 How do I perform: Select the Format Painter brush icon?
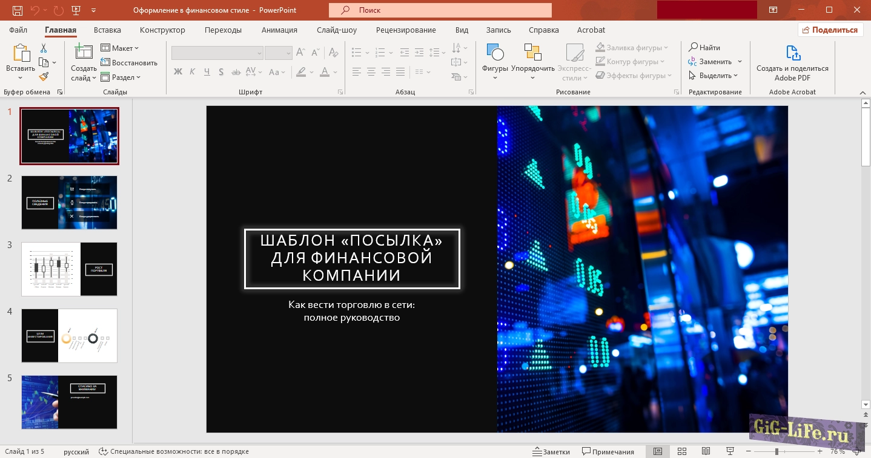coord(44,77)
